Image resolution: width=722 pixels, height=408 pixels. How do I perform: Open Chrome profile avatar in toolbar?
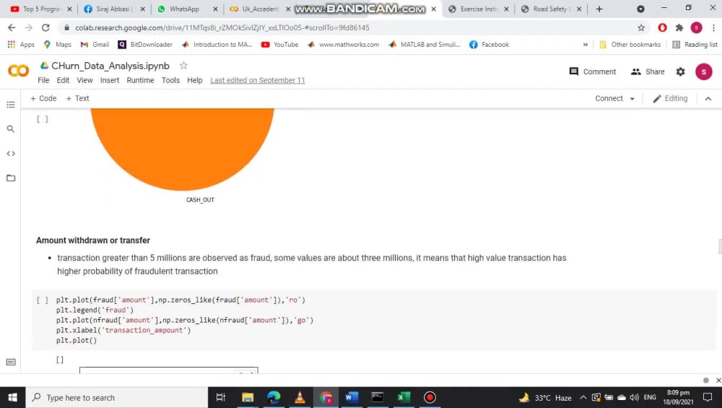click(x=696, y=27)
